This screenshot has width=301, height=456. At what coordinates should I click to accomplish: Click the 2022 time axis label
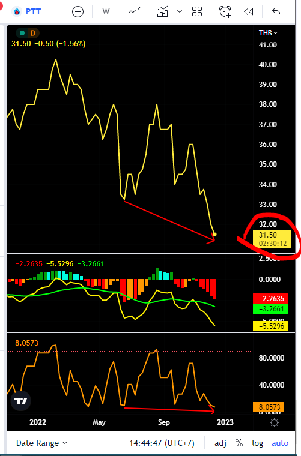[x=38, y=422]
